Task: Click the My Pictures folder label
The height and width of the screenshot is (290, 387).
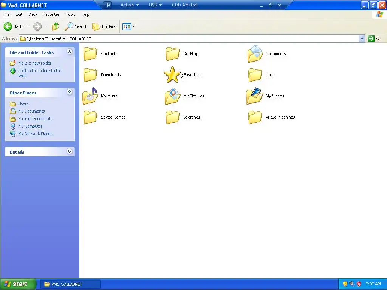Action: point(194,96)
